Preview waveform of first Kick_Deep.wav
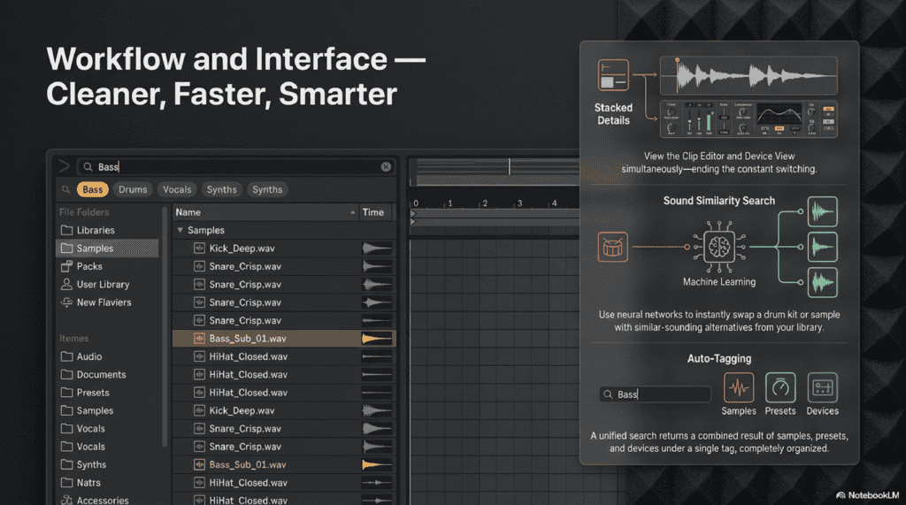Viewport: 906px width, 505px height. (377, 249)
